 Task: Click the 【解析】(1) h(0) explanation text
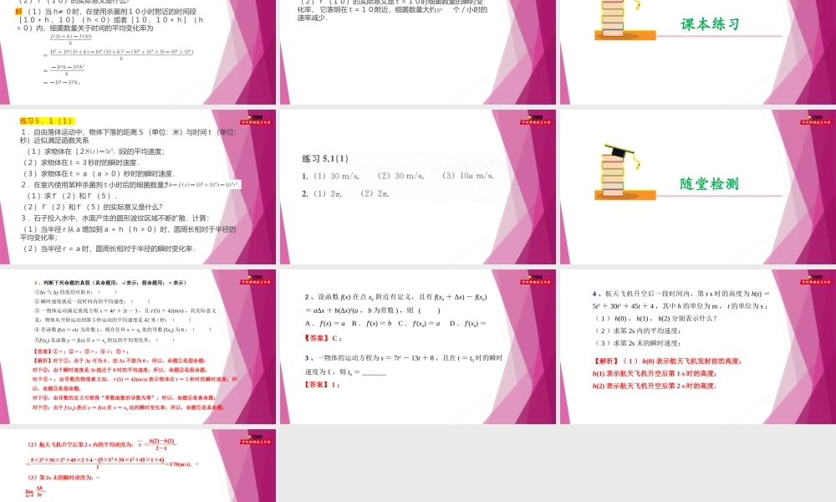coord(655,361)
